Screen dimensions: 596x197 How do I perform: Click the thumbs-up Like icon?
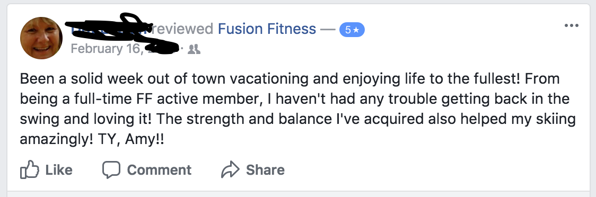click(30, 169)
